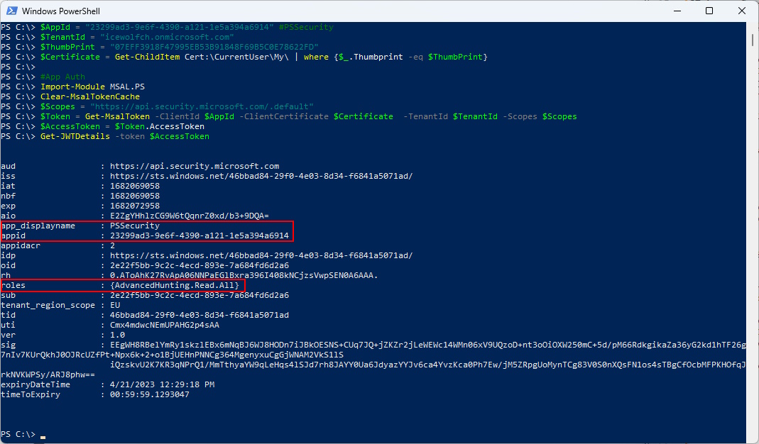
Task: Click the "Clear-MsalTokenCache" command
Action: [90, 96]
